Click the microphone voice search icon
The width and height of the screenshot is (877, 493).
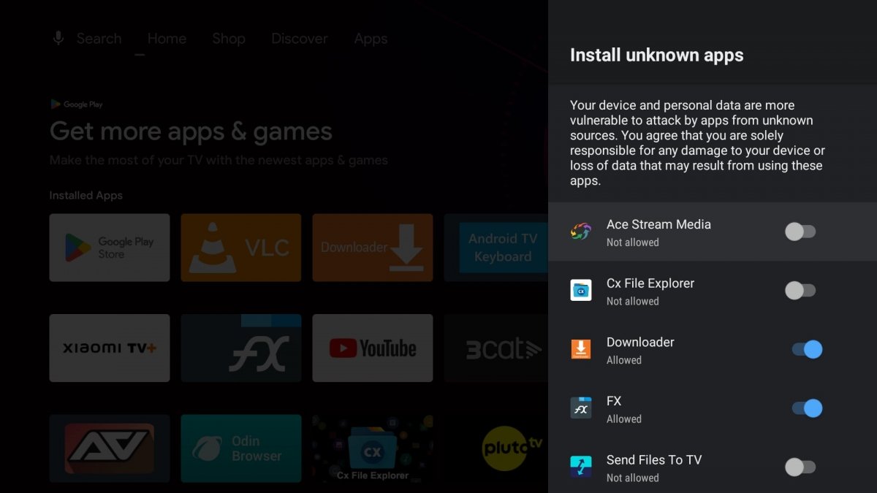pos(58,39)
